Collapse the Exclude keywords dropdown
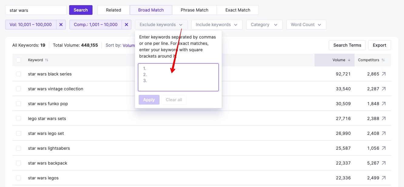 [161, 25]
